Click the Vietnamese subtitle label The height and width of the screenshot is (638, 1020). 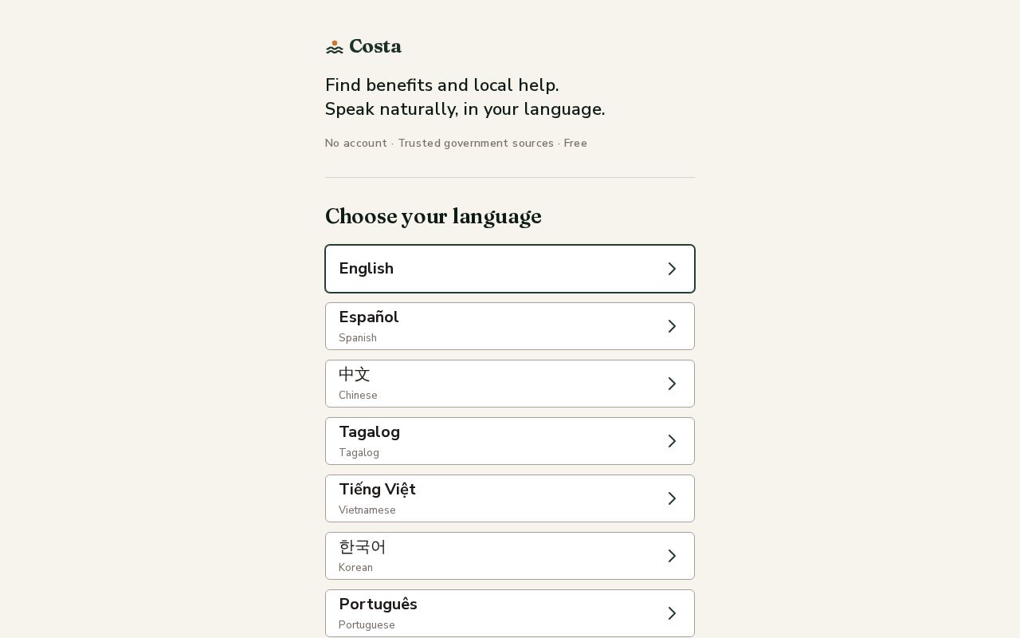(367, 510)
